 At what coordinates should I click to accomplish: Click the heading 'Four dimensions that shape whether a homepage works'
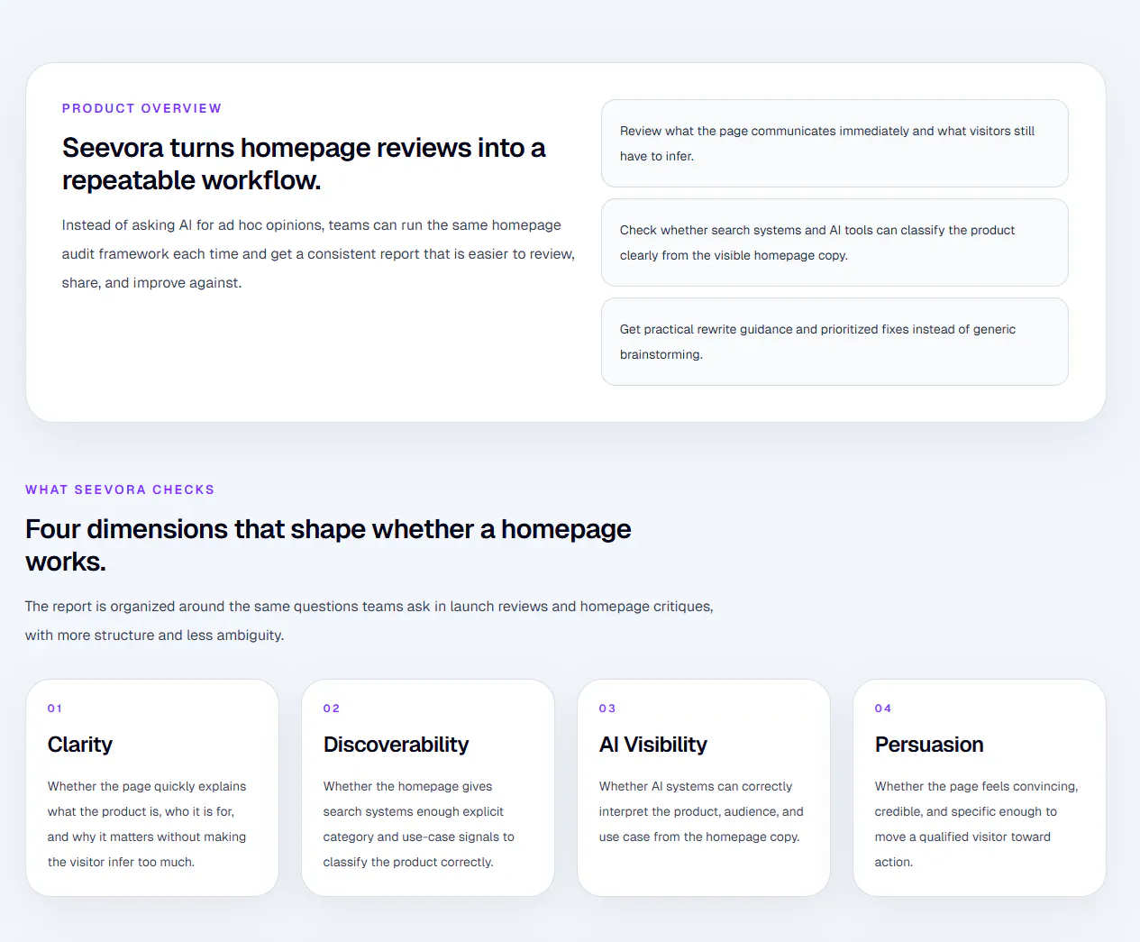pos(328,545)
